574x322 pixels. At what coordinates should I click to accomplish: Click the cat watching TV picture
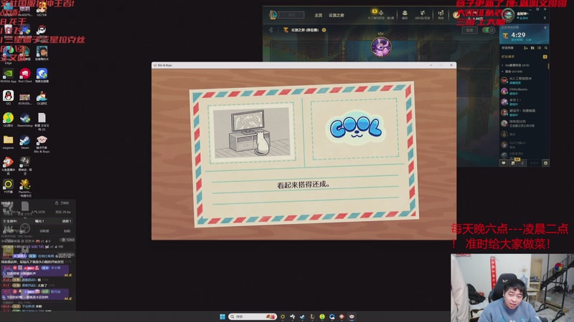[252, 133]
